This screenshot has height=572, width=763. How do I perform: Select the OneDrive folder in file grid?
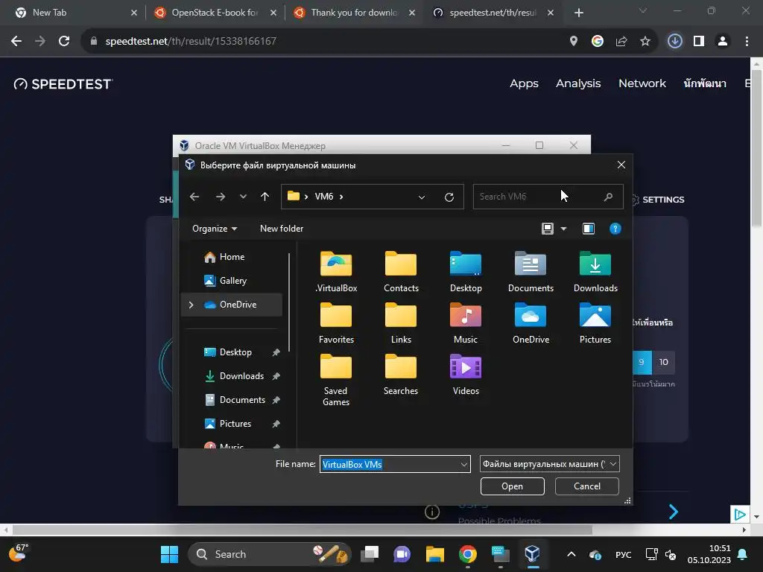click(x=531, y=323)
